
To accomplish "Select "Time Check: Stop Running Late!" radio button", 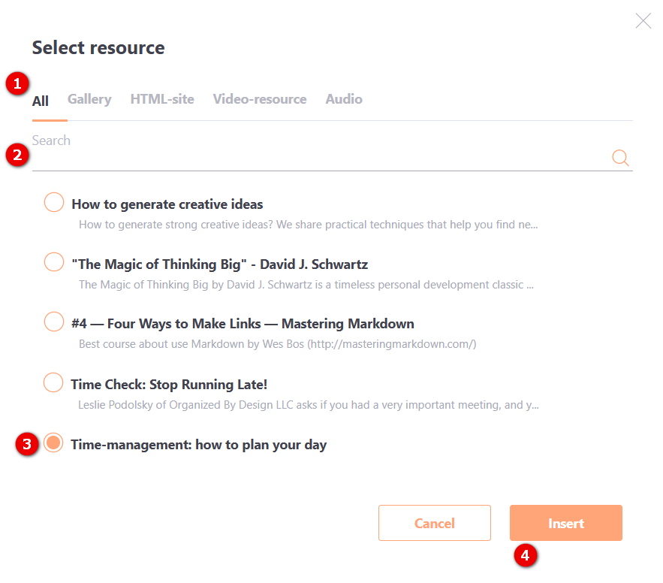I will 53,382.
